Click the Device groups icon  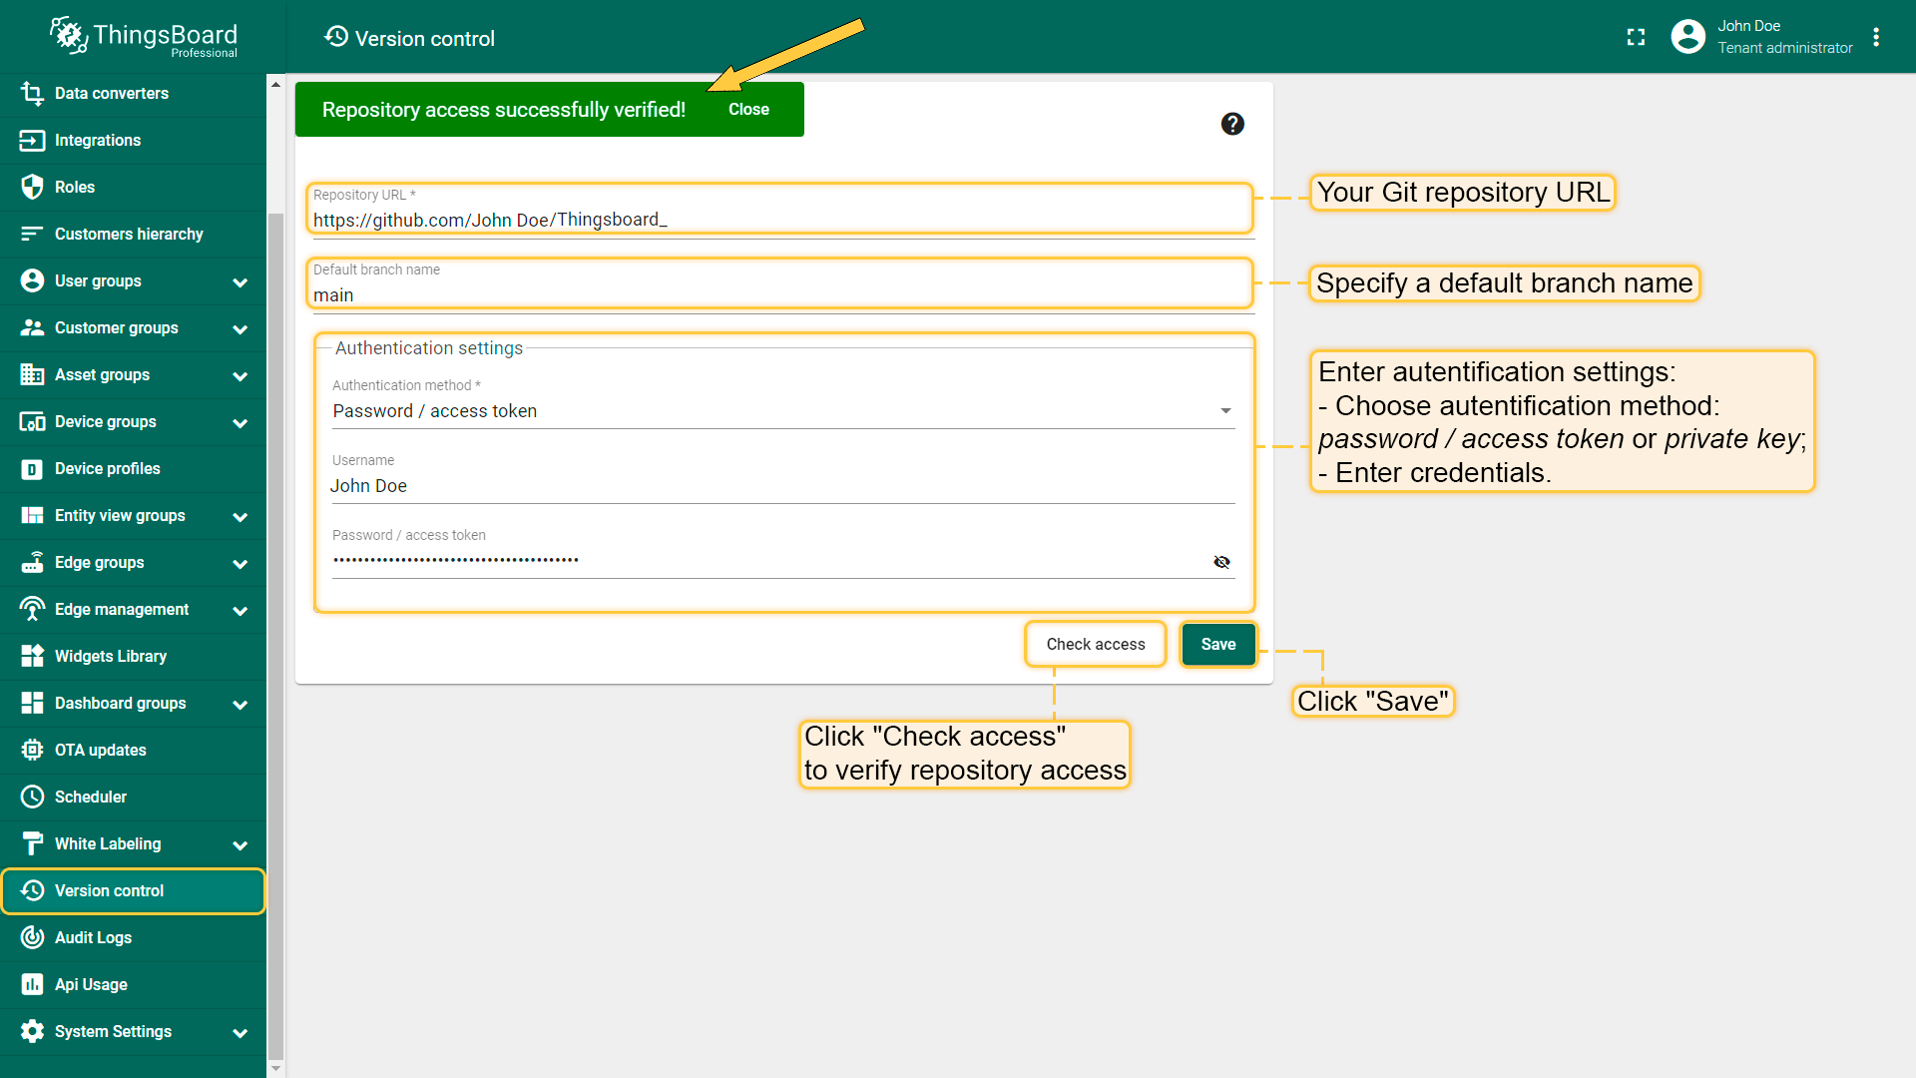coord(32,421)
